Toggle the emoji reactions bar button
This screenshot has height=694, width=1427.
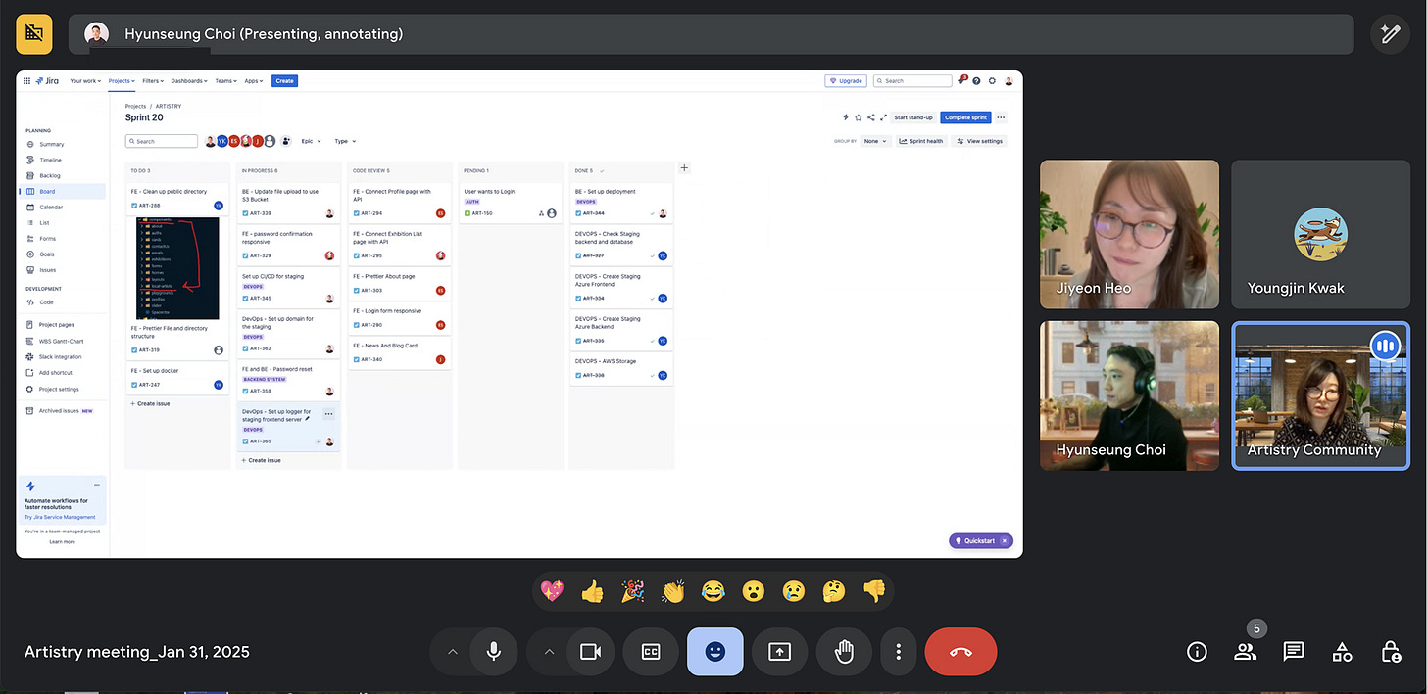point(714,652)
